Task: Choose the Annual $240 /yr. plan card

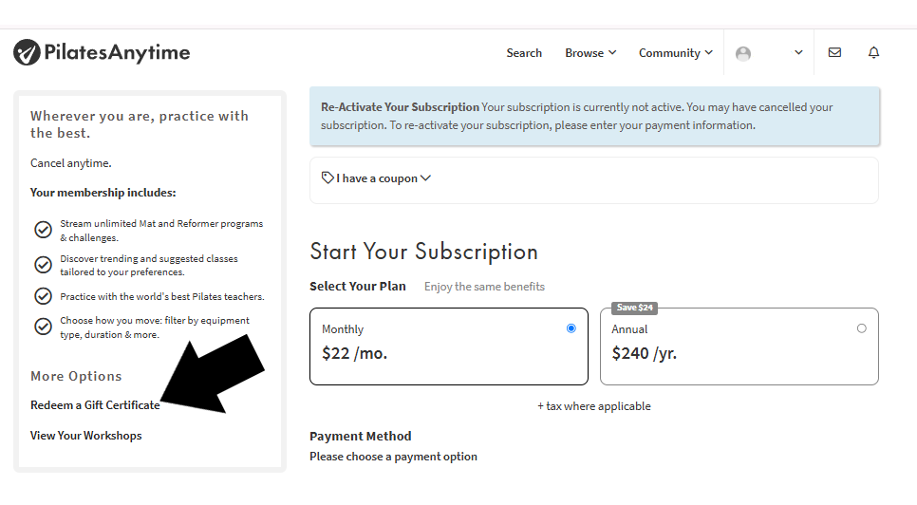Action: [x=739, y=346]
